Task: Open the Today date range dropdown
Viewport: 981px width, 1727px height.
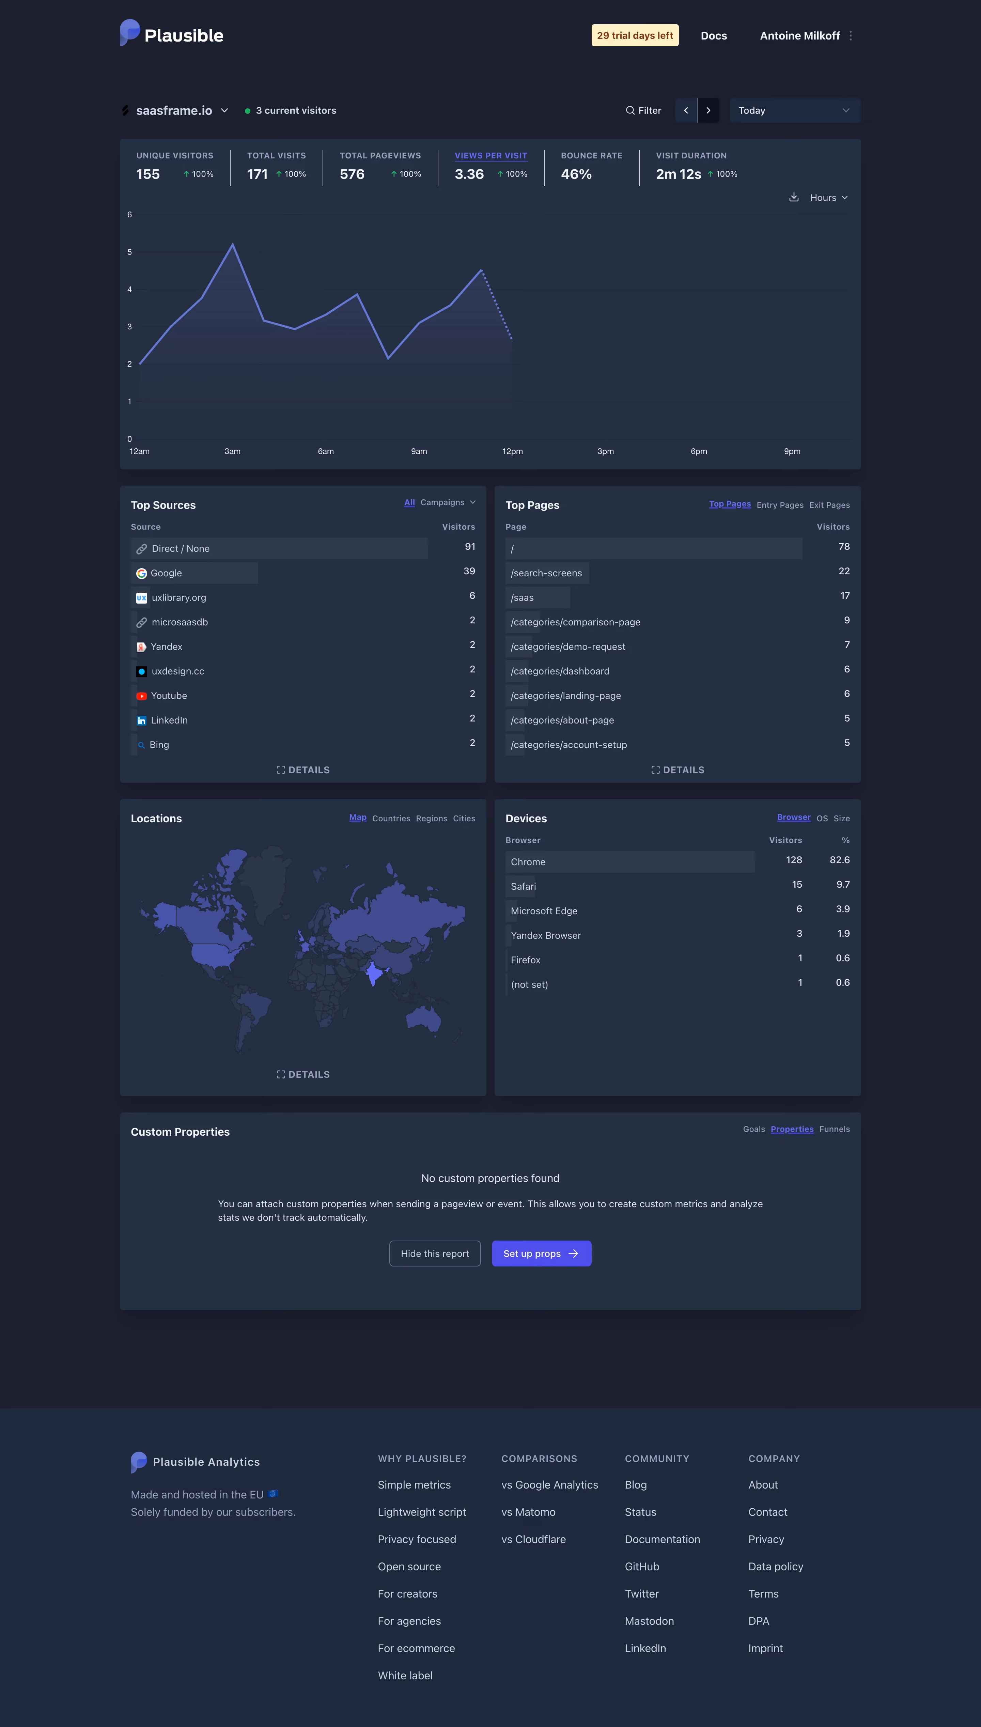Action: [795, 110]
